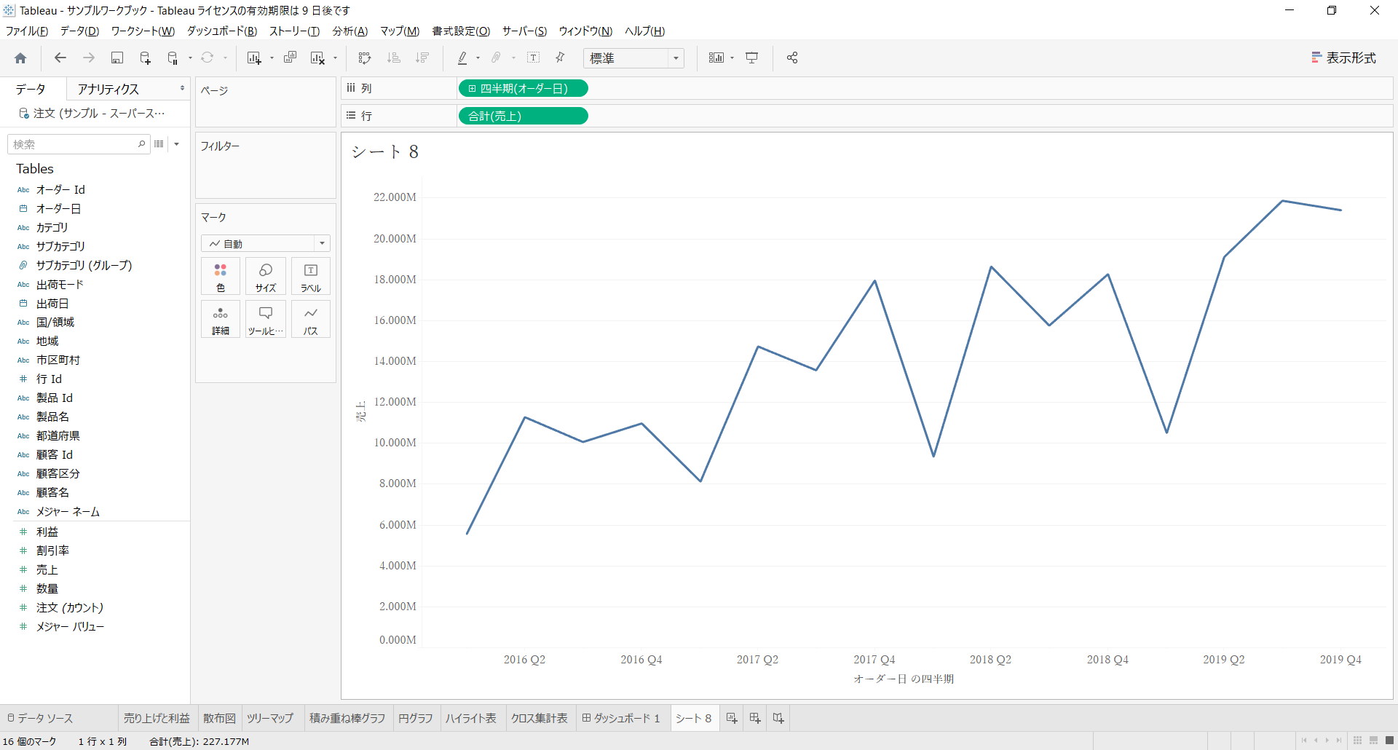Create a new worksheet from the toolbar
This screenshot has height=750, width=1398.
[x=253, y=58]
